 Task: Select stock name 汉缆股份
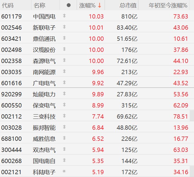click(44, 50)
